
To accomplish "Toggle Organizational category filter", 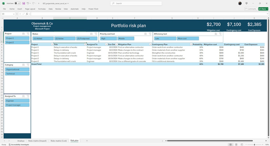I will pyautogui.click(x=17, y=69).
